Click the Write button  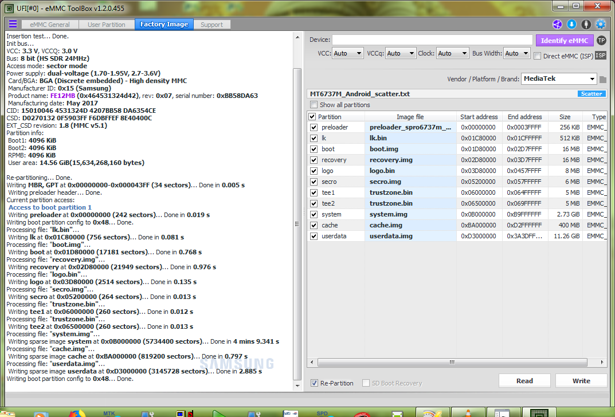(x=581, y=380)
